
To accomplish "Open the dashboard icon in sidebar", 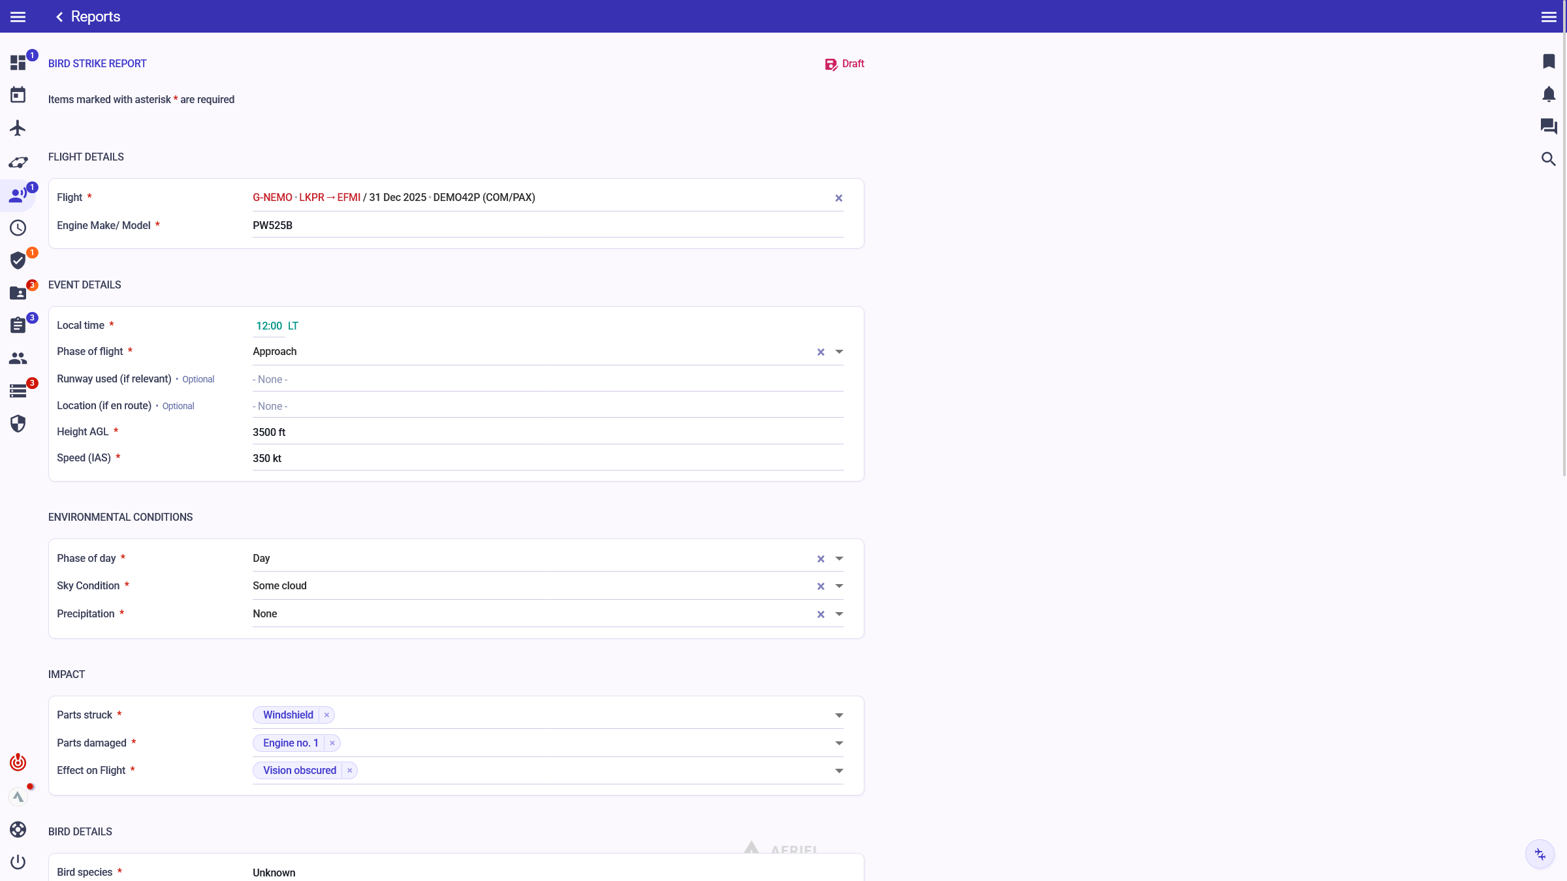I will 18,63.
